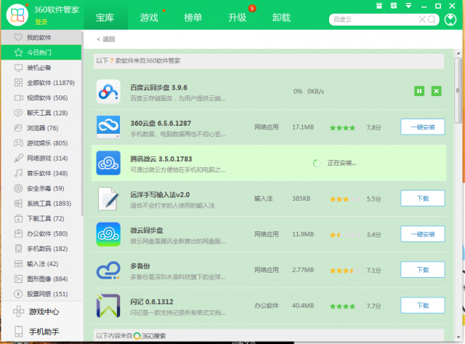This screenshot has height=344, width=465.
Task: Select 办公软件 (580) category
Action: (41, 233)
